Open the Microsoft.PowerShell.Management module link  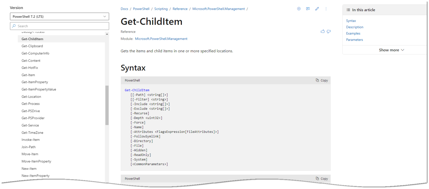click(161, 39)
